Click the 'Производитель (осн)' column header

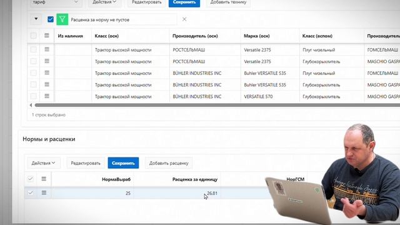[195, 36]
